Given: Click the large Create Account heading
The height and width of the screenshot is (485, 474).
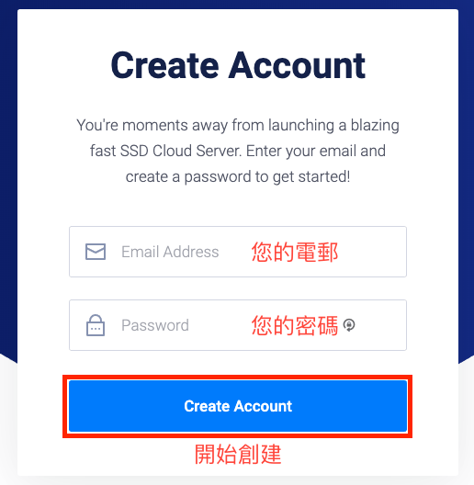Looking at the screenshot, I should click(238, 65).
